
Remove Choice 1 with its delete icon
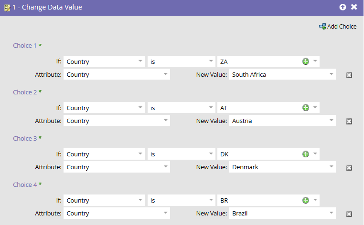click(349, 75)
